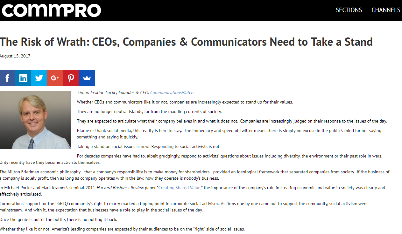This screenshot has height=234, width=402.
Task: Open the Creating Shared Value link
Action: (x=180, y=188)
